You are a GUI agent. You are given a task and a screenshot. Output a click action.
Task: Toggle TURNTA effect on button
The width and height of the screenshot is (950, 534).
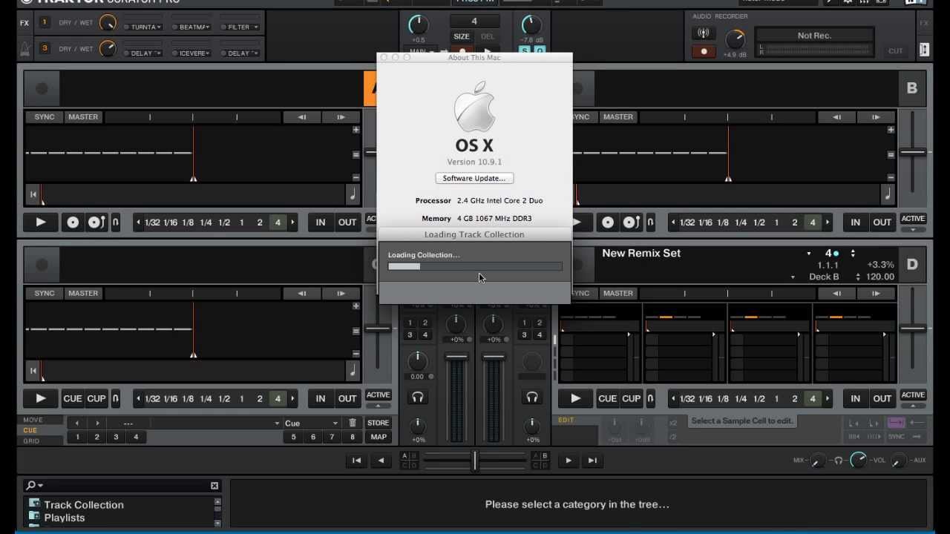(127, 27)
